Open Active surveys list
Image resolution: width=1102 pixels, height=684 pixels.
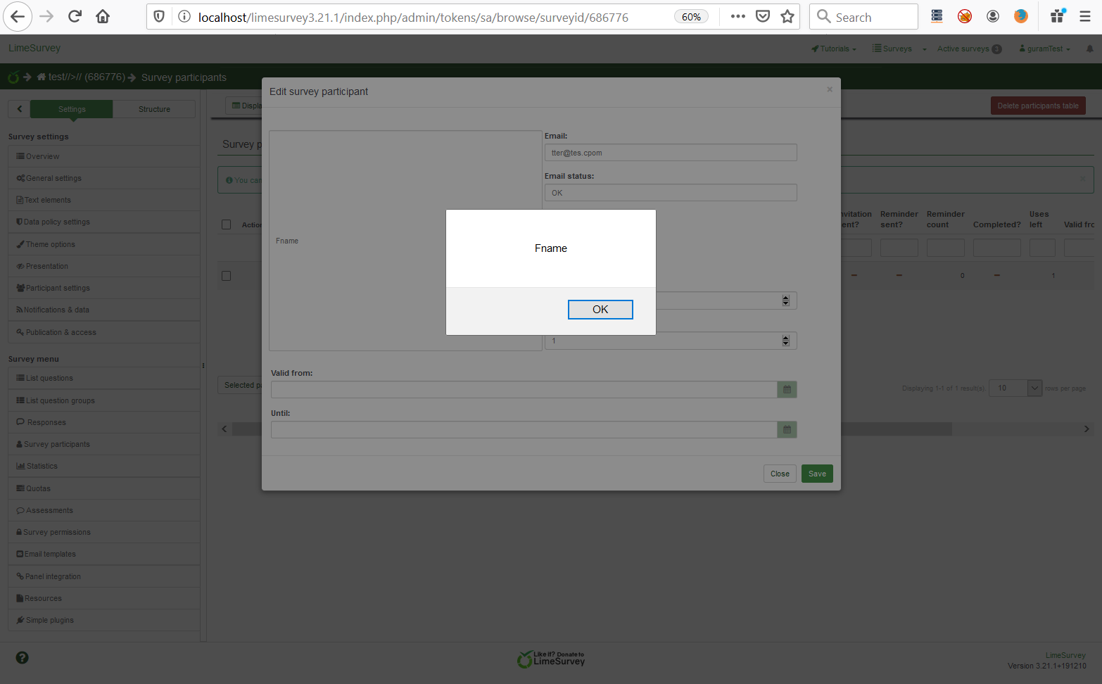969,49
